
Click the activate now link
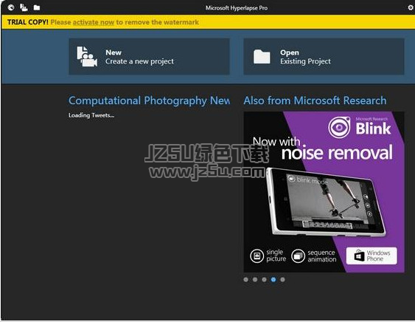[x=94, y=22]
